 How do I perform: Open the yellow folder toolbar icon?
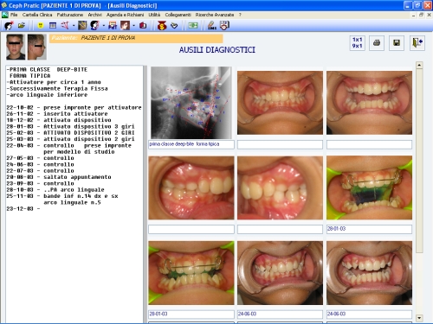pyautogui.click(x=22, y=26)
